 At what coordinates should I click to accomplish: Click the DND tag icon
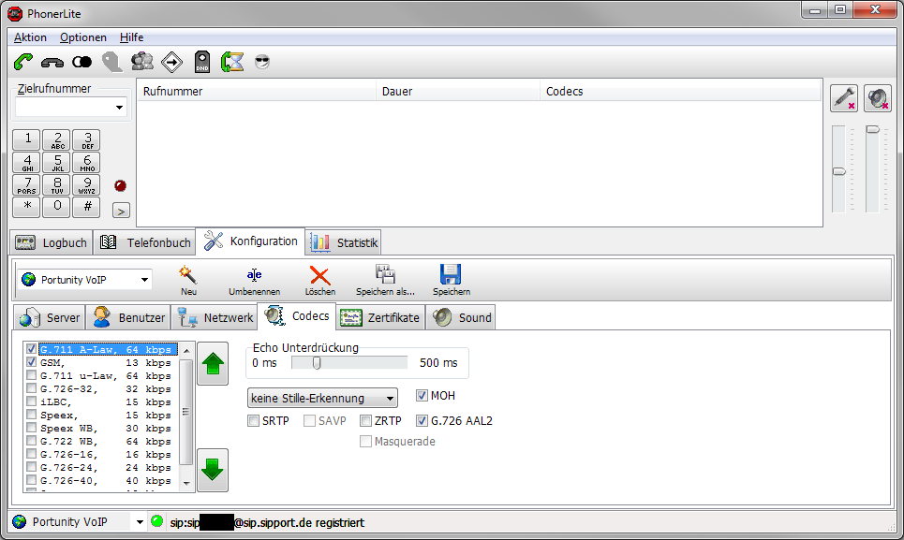pos(202,62)
